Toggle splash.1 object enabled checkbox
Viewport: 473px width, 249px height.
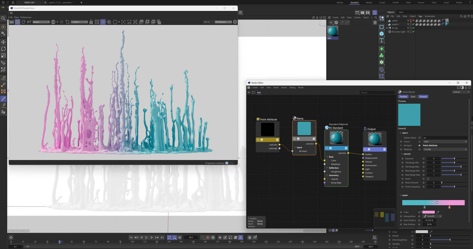point(408,24)
